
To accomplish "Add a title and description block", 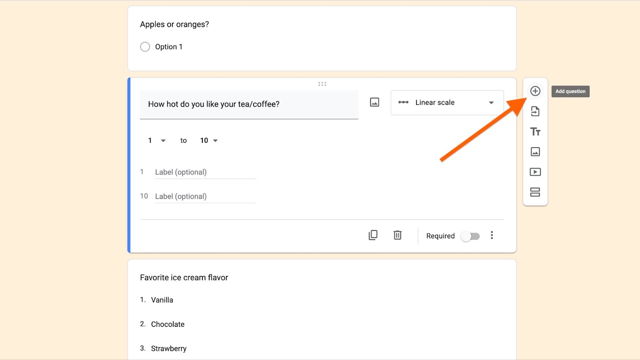I will [535, 132].
